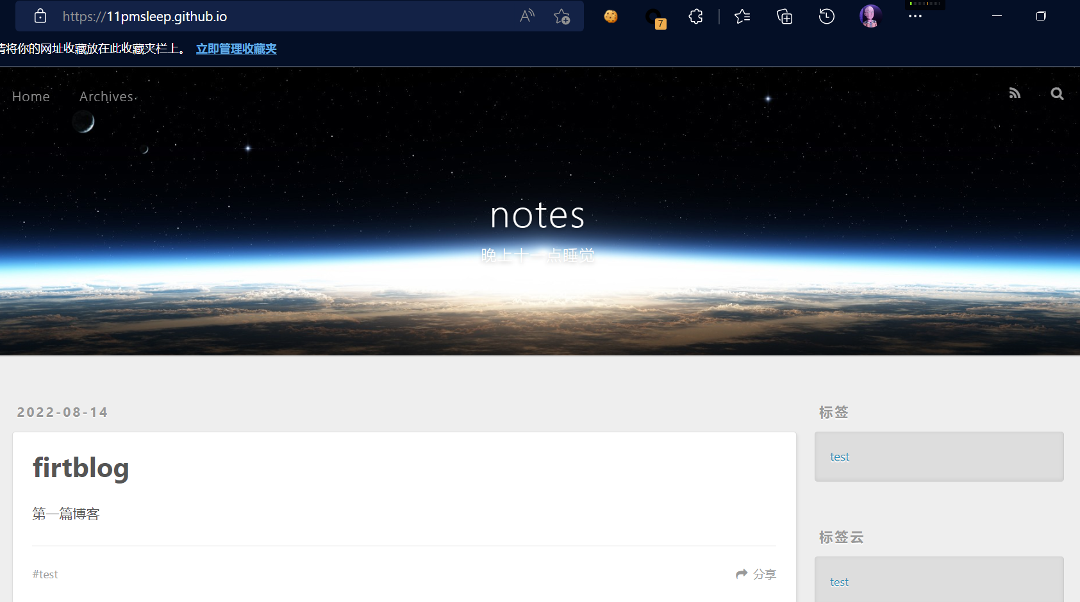Click the 第一篇博客 post excerpt text

(66, 514)
